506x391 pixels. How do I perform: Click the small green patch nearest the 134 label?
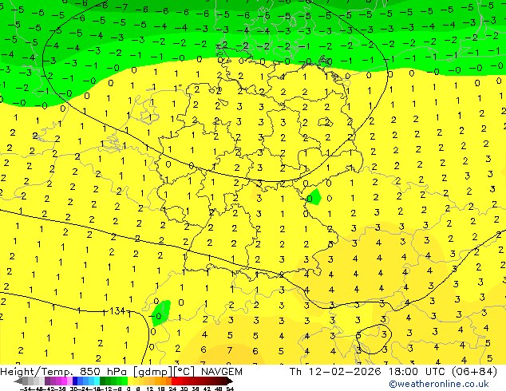162,313
